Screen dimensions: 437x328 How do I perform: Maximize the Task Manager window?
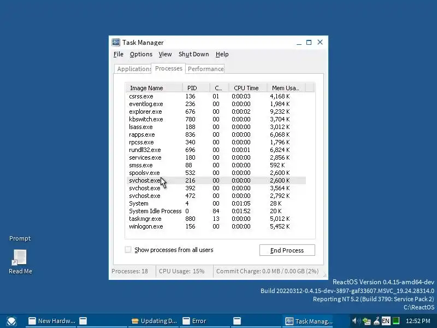click(309, 43)
